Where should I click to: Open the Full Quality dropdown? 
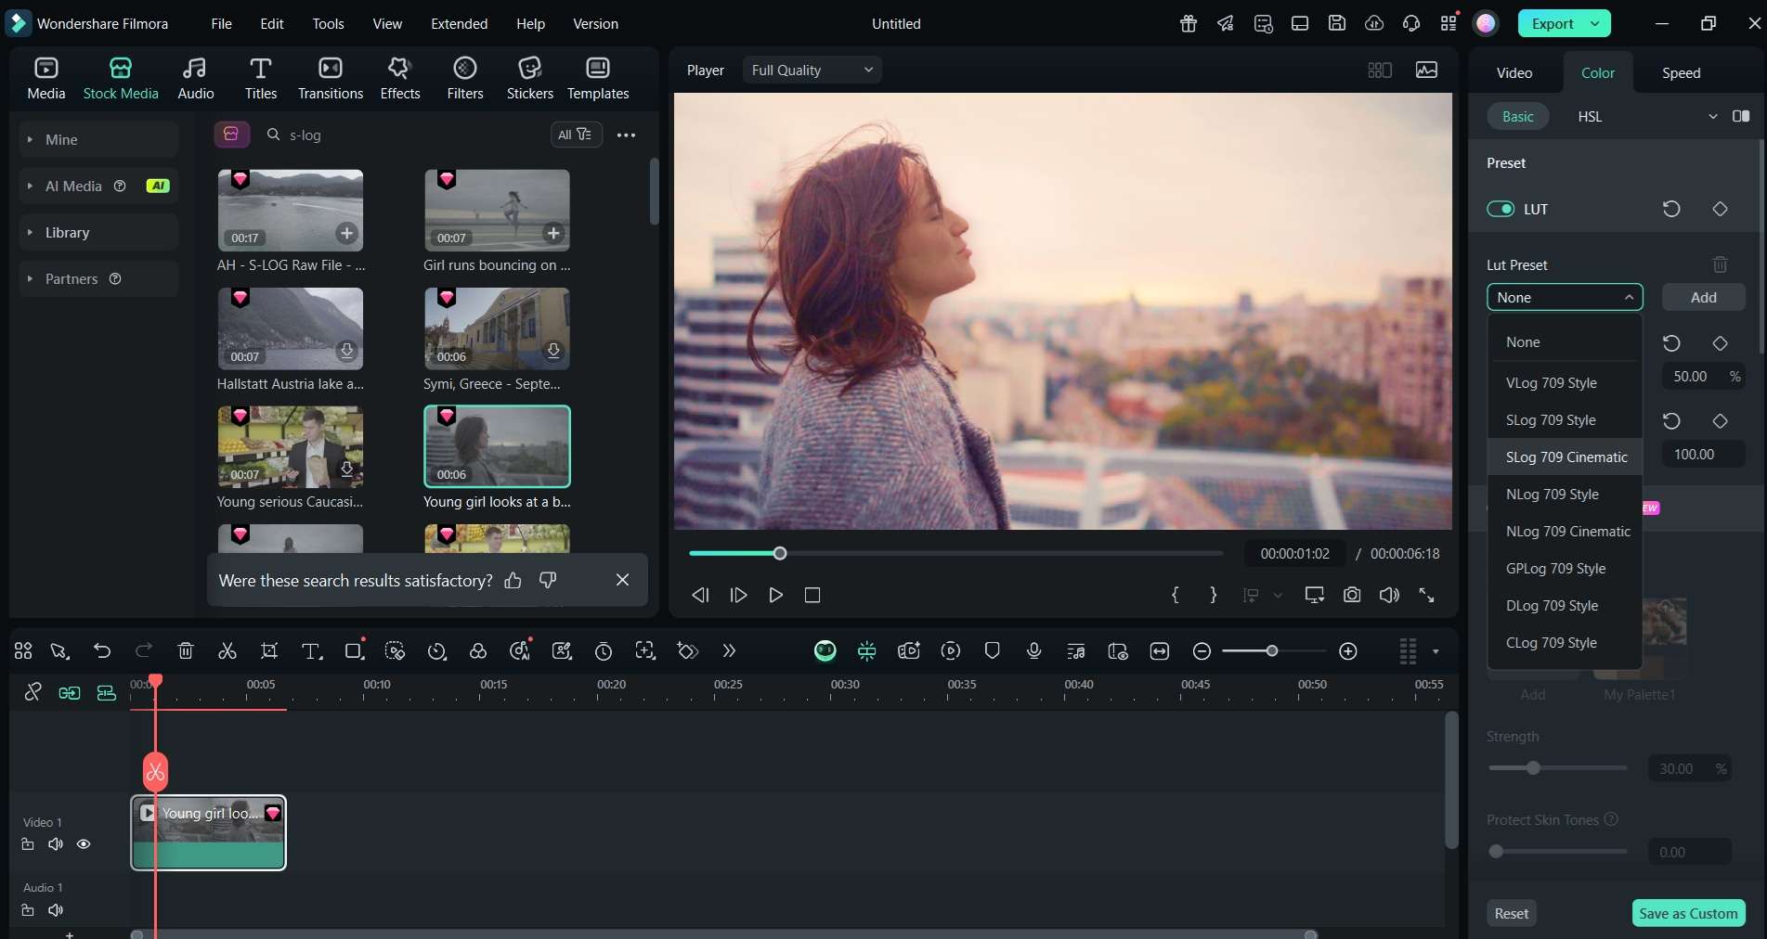pos(812,70)
